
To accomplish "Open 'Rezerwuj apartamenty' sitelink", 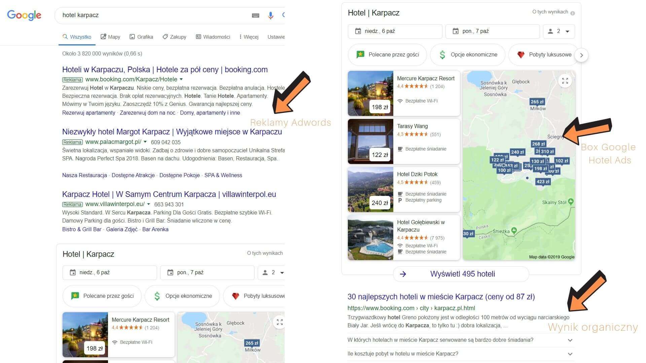I will 88,113.
